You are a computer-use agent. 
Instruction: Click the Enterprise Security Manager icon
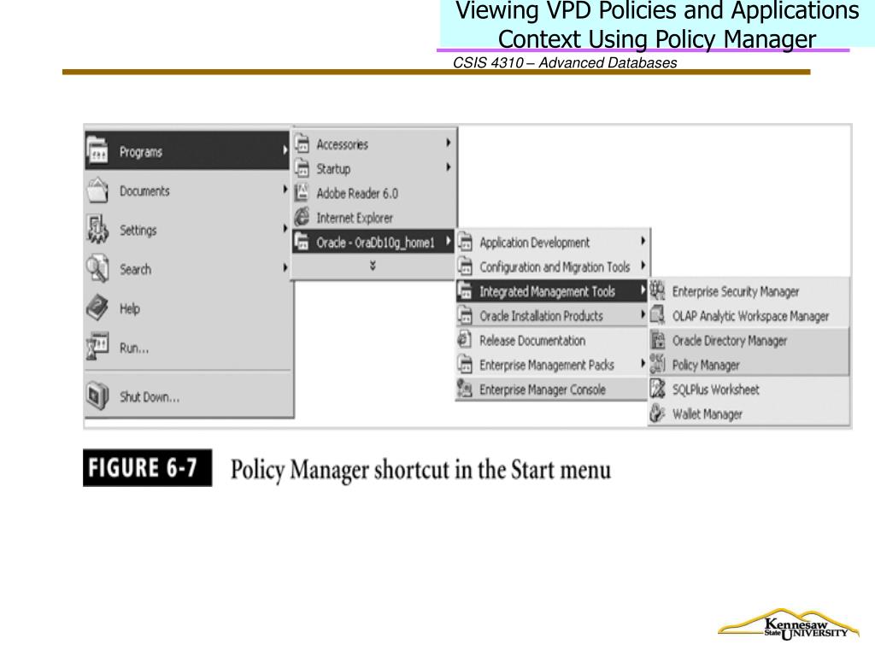pyautogui.click(x=658, y=290)
